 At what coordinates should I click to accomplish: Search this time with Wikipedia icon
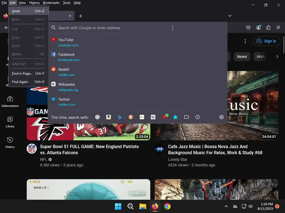[153, 117]
